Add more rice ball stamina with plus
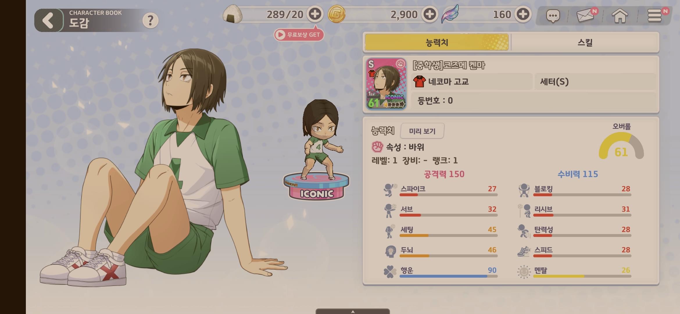The width and height of the screenshot is (680, 314). click(315, 14)
